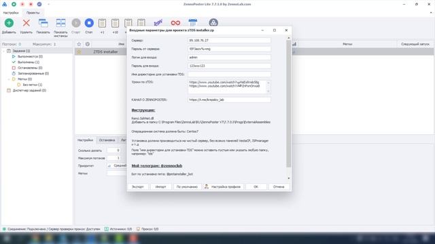This screenshot has width=435, height=244.
Task: Click the text area scroll-down arrow
Action: [x=268, y=91]
